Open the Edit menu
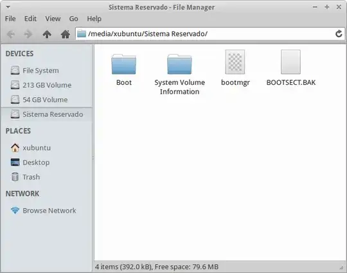347x273 pixels. [x=30, y=19]
